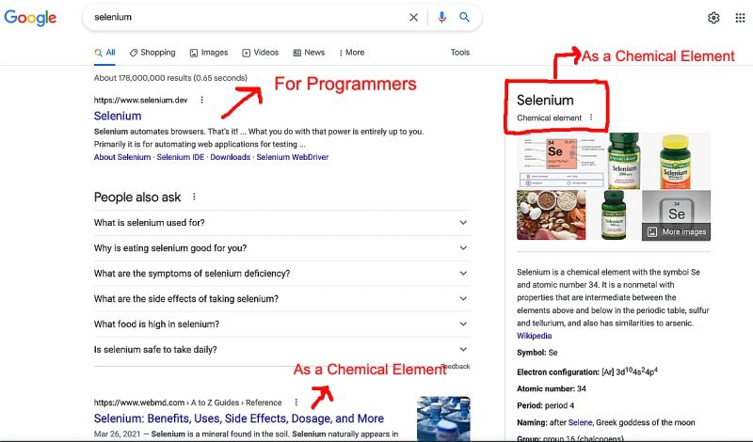Expand 'Is selenium safe to take daily?'

(x=281, y=350)
